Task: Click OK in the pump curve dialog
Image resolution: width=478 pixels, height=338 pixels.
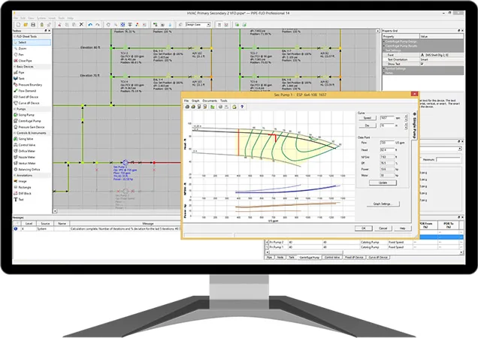Action: [x=363, y=228]
